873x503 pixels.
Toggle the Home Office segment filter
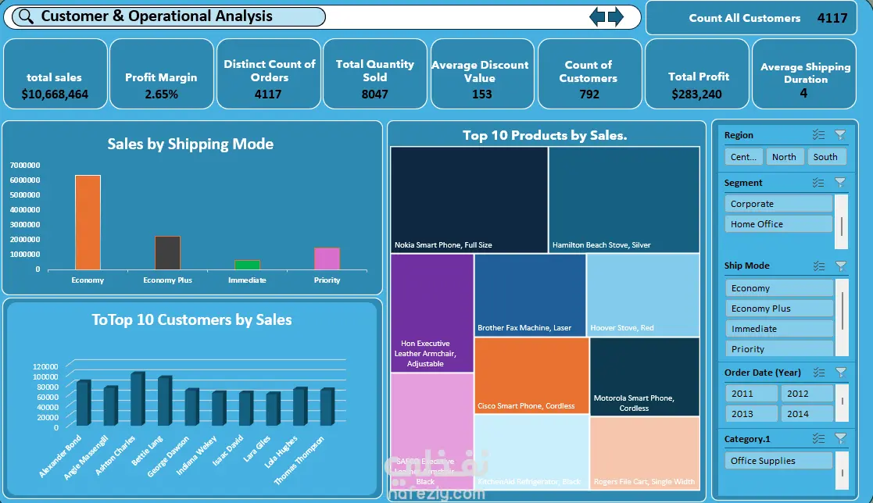click(778, 223)
